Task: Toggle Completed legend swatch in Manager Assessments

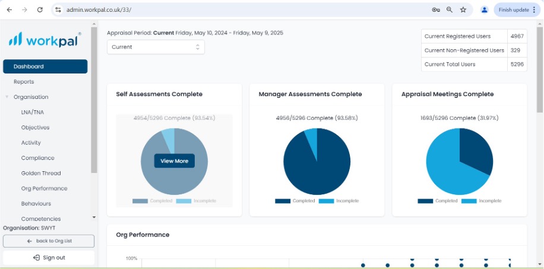Action: tap(283, 201)
